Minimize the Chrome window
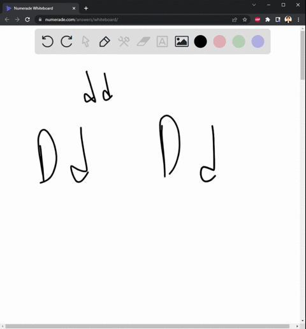Image resolution: width=306 pixels, height=329 pixels. (268, 4)
